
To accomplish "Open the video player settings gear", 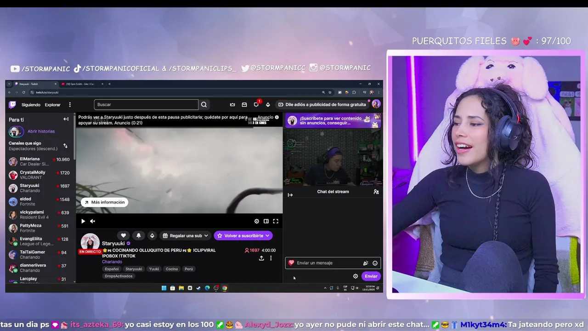I will (x=257, y=221).
